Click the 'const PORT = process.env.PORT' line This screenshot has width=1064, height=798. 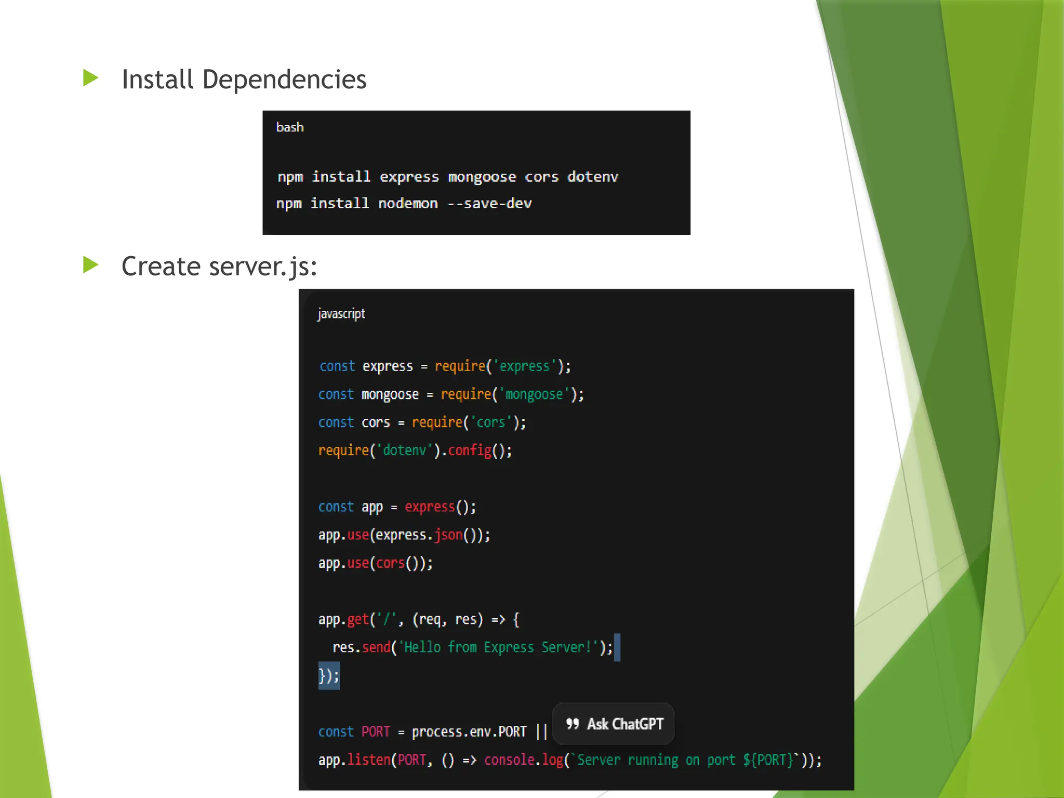pyautogui.click(x=433, y=731)
